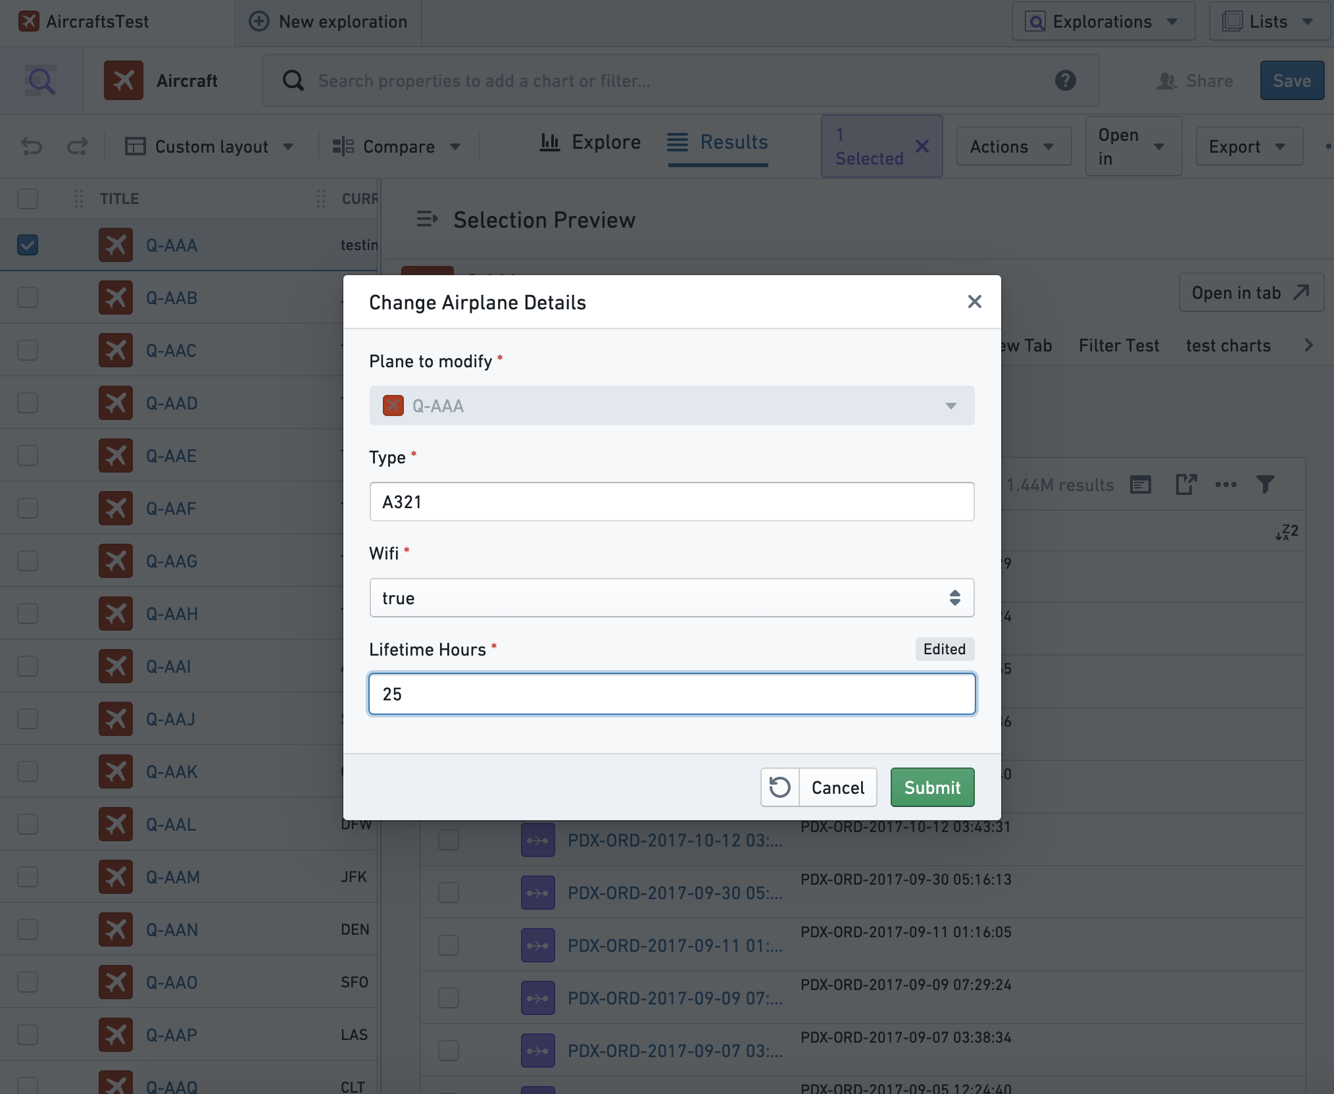Check the PDX-ORD-2017-09-30 flight checkbox
Viewport: 1334px width, 1094px height.
tap(449, 893)
